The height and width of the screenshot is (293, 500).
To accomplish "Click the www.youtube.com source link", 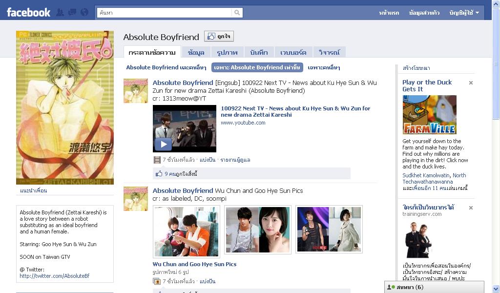I will click(243, 123).
